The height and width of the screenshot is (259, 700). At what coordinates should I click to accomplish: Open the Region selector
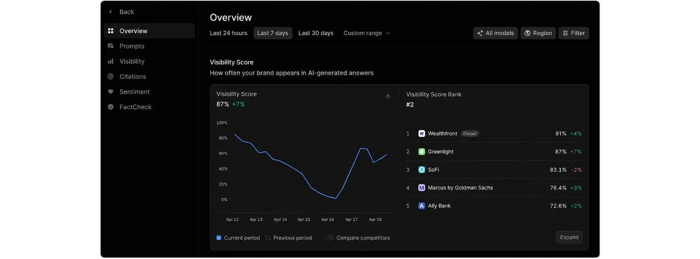[538, 33]
